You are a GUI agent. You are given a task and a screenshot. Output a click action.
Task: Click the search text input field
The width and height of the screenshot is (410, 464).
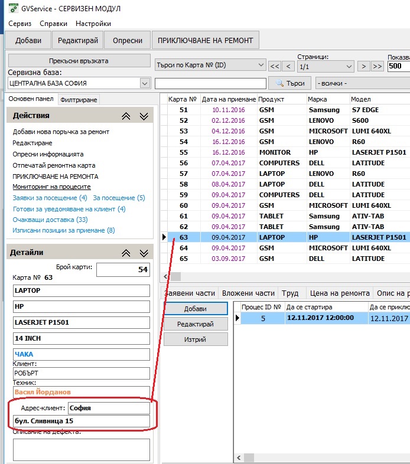point(210,83)
